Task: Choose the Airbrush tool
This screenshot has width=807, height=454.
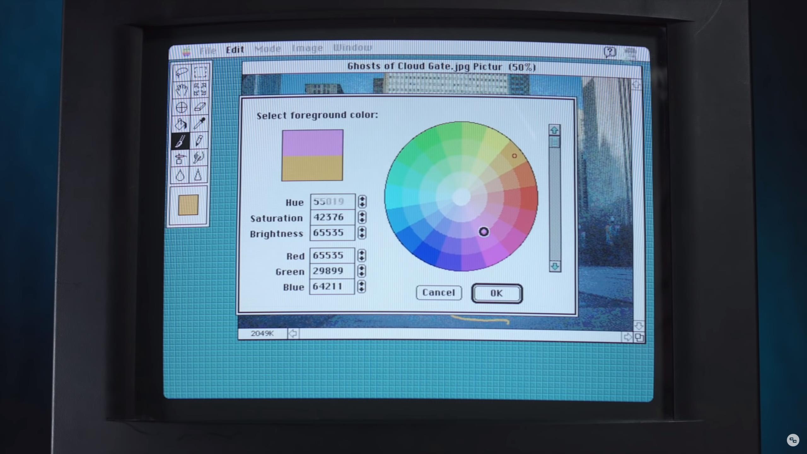Action: (x=180, y=158)
